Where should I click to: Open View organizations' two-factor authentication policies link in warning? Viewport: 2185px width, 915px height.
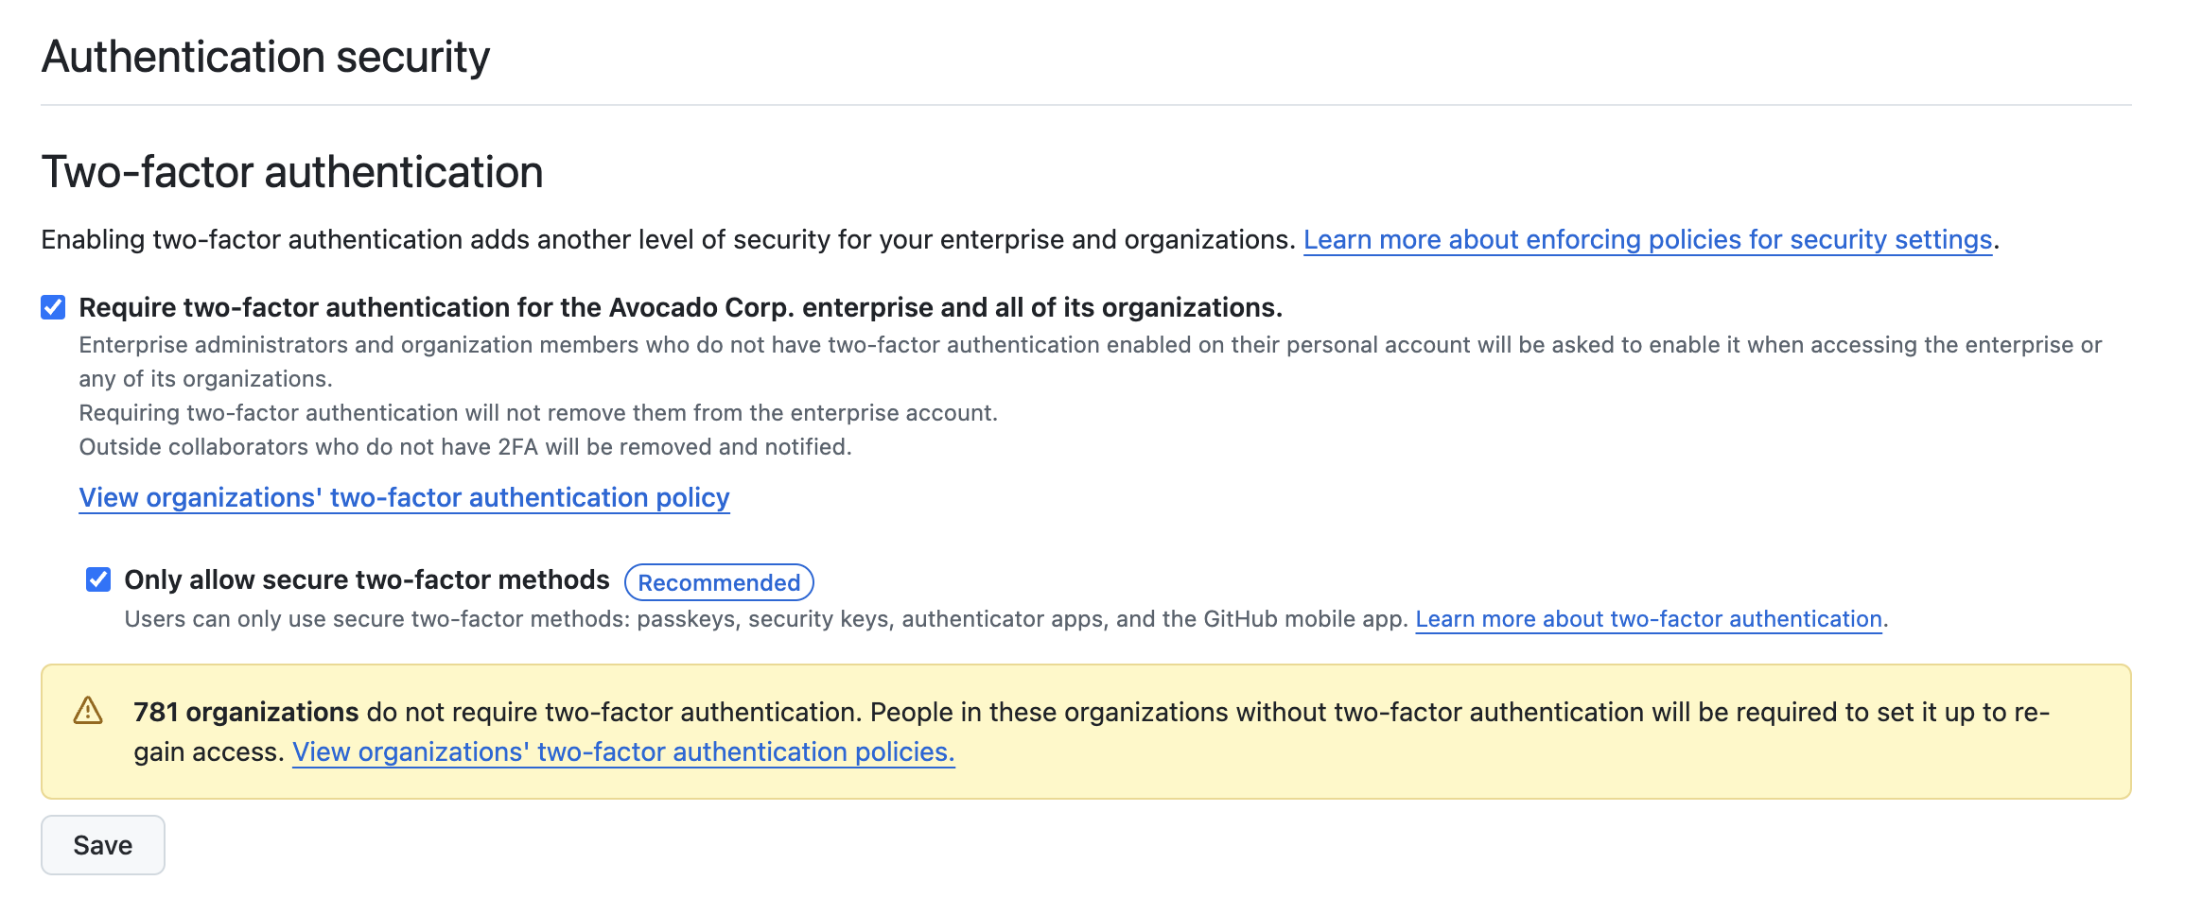[x=623, y=752]
